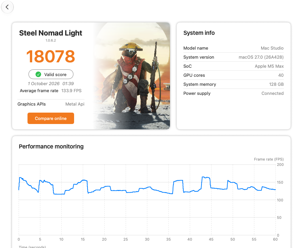Viewport: 294px width, 248px height.
Task: Click the Power supply label
Action: (x=197, y=94)
